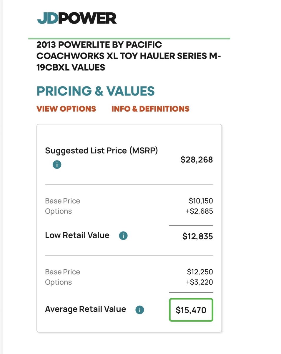
Task: Click the Low Retail Value label
Action: coord(77,235)
